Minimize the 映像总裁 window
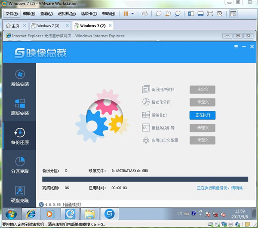The image size is (258, 228). coord(244,46)
